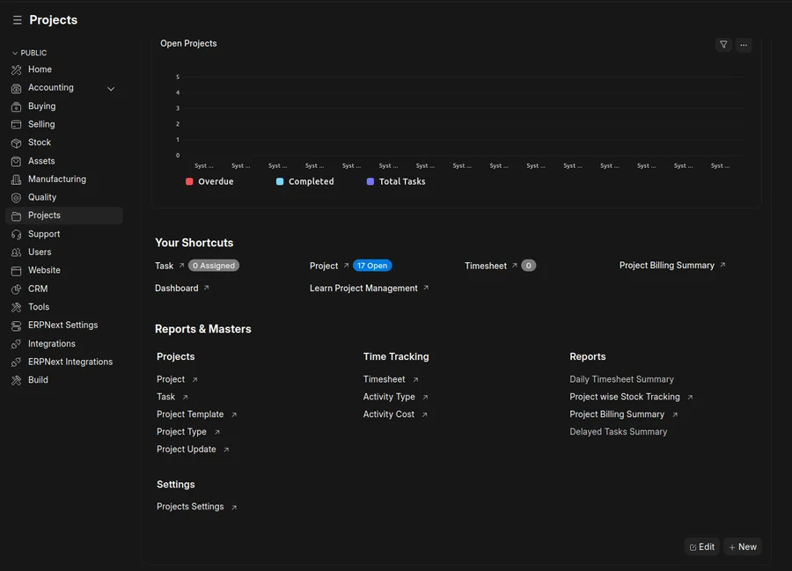Click the Open Projects chart title
792x571 pixels.
coord(188,43)
